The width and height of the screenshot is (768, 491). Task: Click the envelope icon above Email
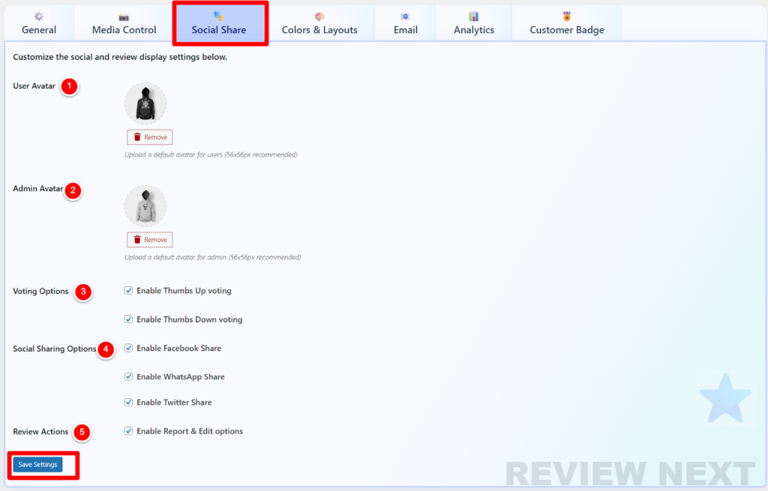pyautogui.click(x=406, y=16)
